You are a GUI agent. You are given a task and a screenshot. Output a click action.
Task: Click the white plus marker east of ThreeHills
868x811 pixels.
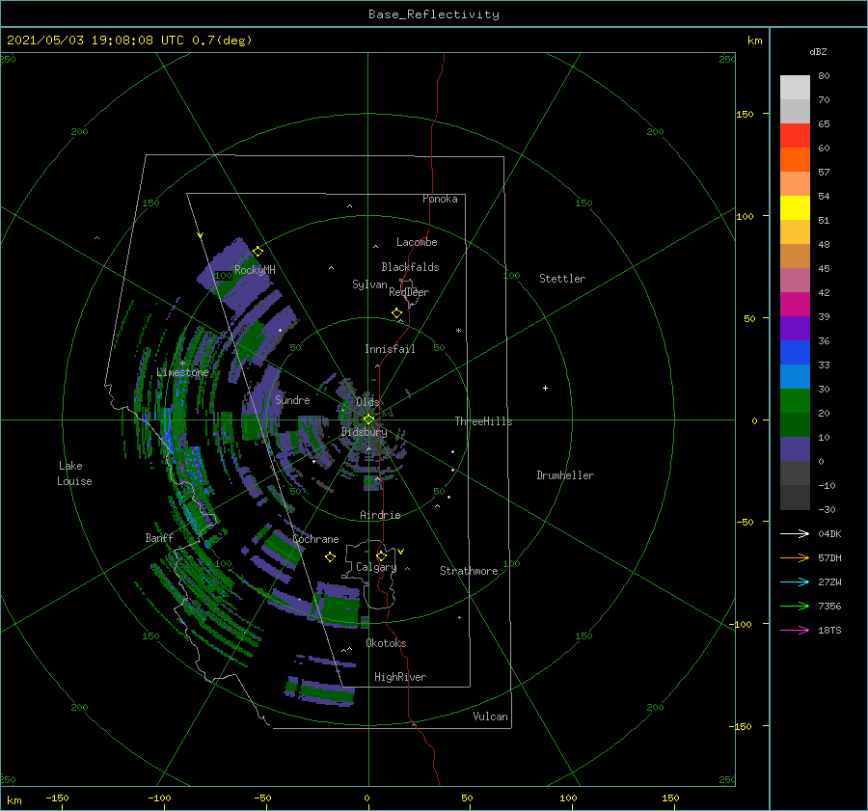[x=545, y=388]
